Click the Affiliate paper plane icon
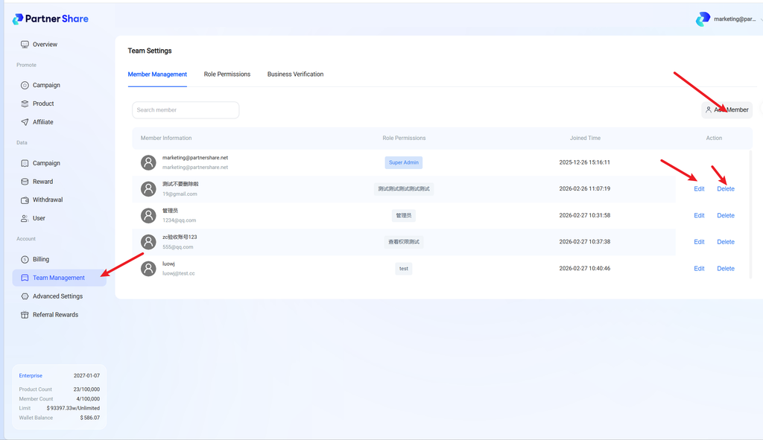Screen dimensions: 763x440 pos(25,122)
